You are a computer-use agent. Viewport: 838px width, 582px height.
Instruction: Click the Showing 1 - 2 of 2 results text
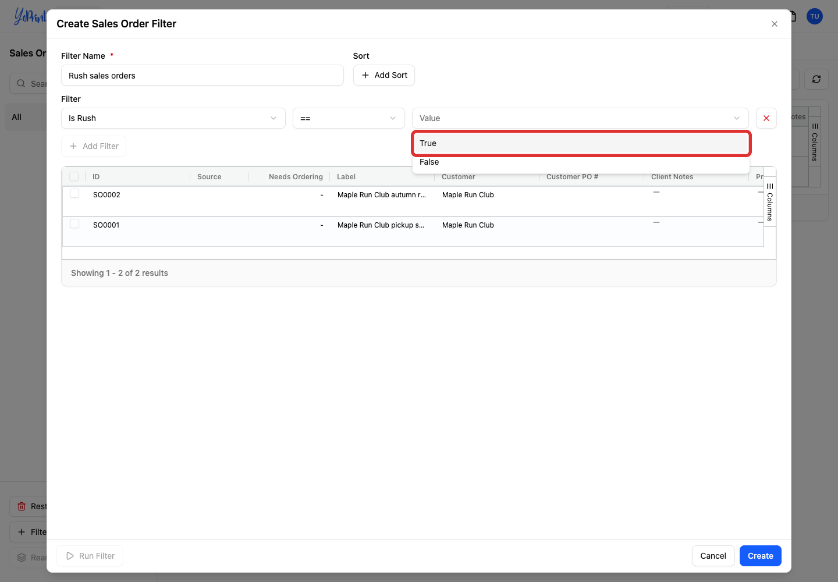pyautogui.click(x=119, y=273)
